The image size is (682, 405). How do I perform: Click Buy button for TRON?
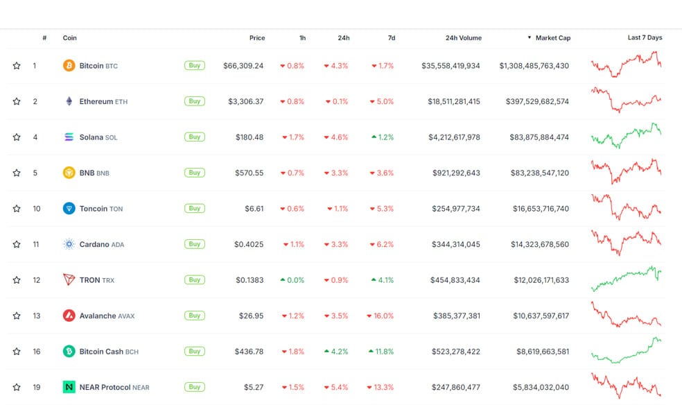pyautogui.click(x=195, y=279)
